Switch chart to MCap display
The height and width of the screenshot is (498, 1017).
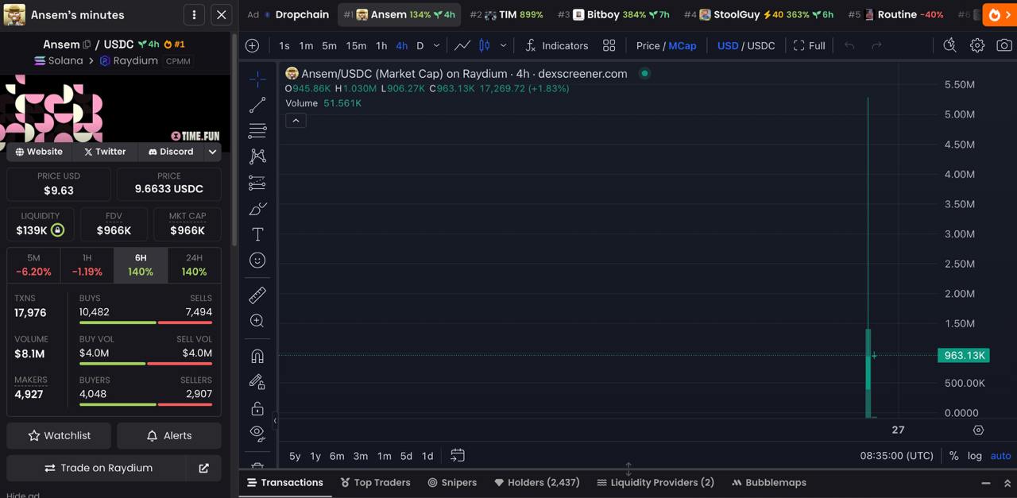[x=683, y=46]
